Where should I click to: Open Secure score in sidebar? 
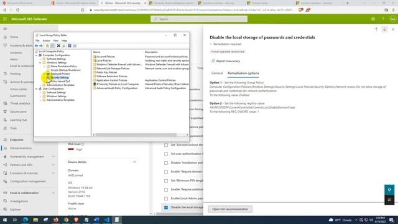[18, 112]
